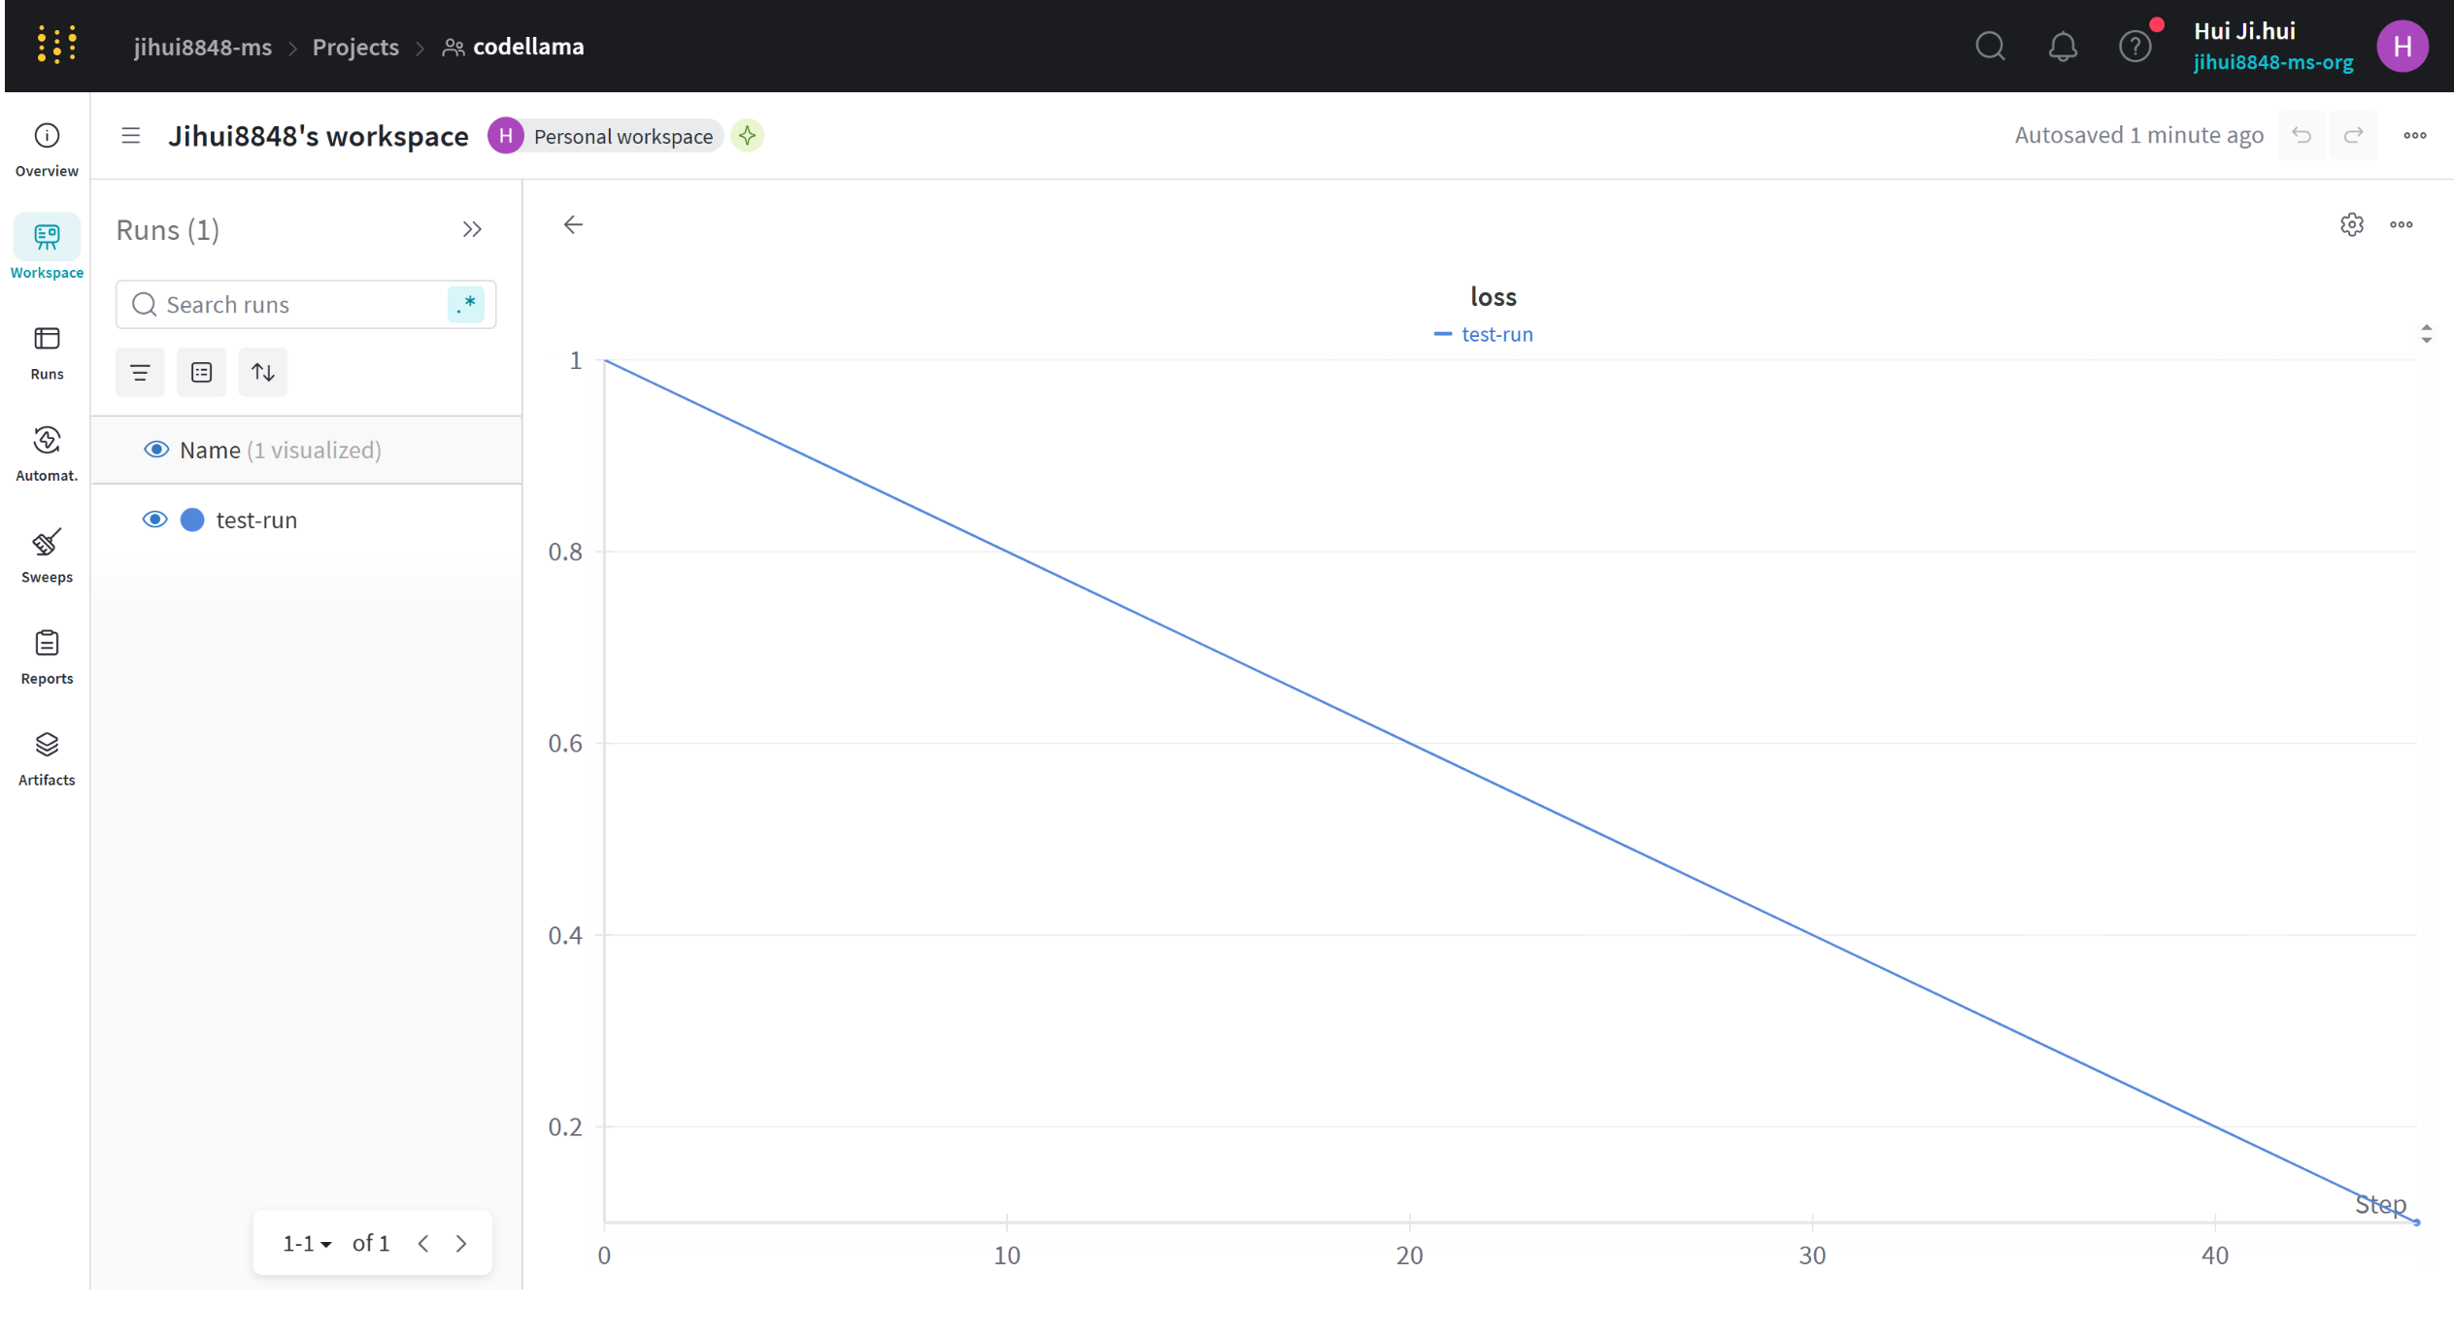Click the jihui8848-ms-org link
Screen dimensions: 2454x1341
(x=2272, y=63)
